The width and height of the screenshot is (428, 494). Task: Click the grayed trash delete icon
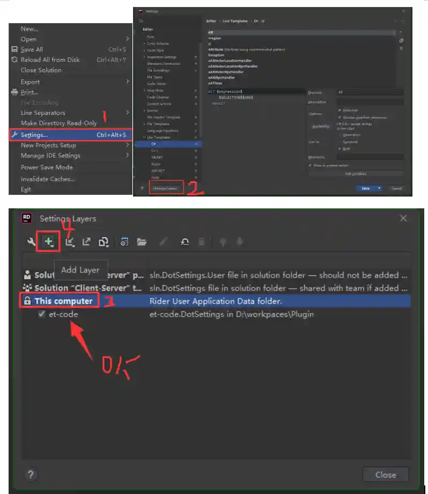point(202,242)
